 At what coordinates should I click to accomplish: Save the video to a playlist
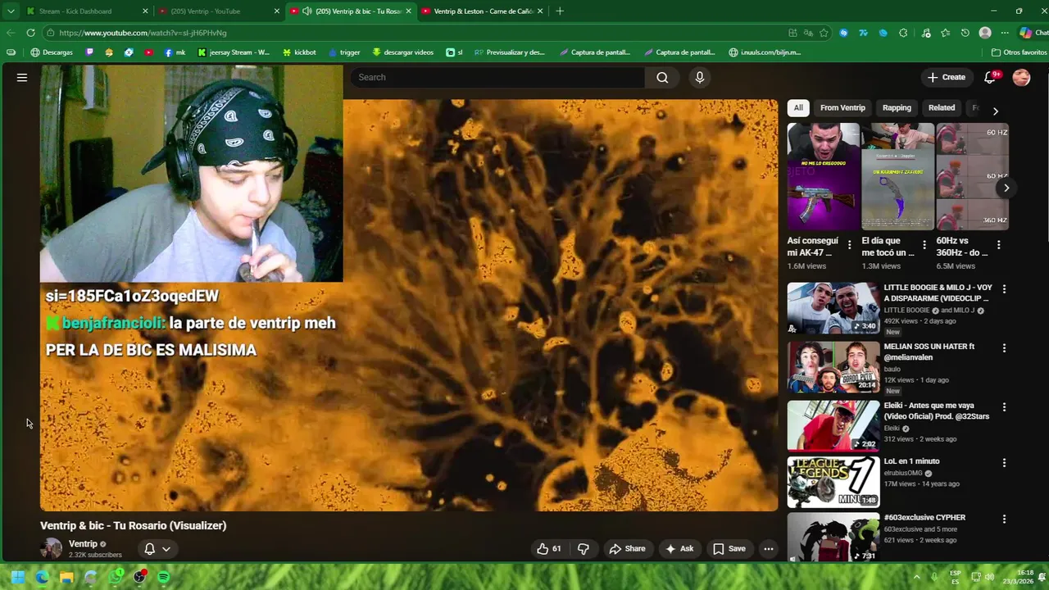pyautogui.click(x=729, y=549)
